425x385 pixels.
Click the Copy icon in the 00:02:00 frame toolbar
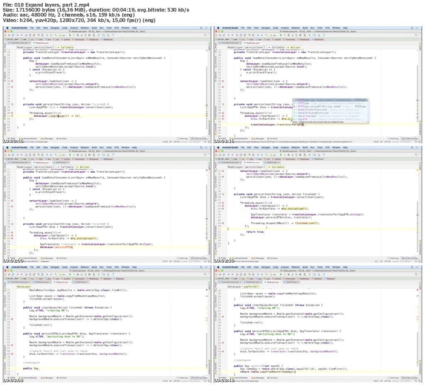30,155
